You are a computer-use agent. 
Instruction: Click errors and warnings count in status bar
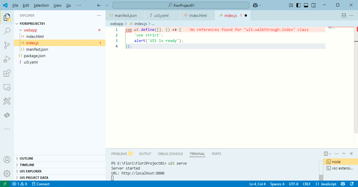(x=20, y=184)
